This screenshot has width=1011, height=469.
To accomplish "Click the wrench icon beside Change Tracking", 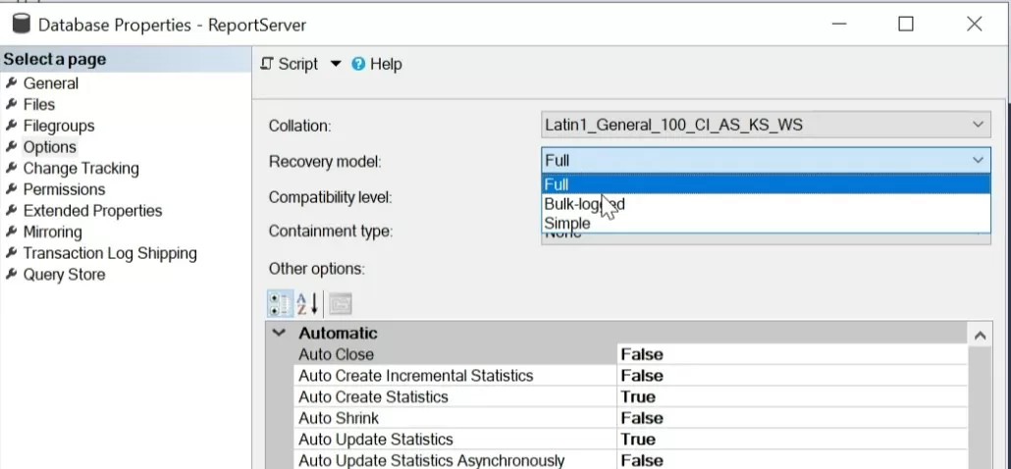I will pos(11,168).
